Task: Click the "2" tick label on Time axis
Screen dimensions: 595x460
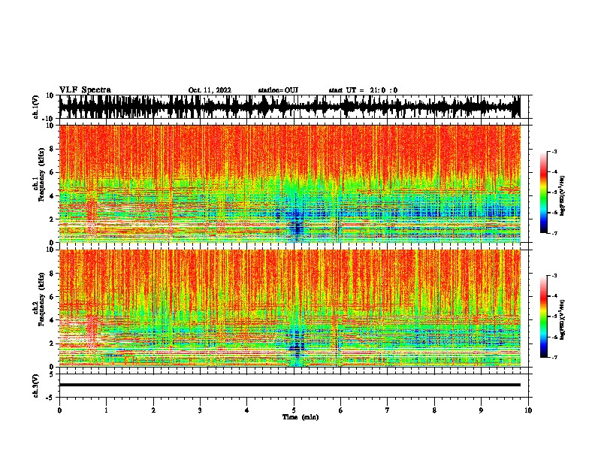Action: click(153, 410)
